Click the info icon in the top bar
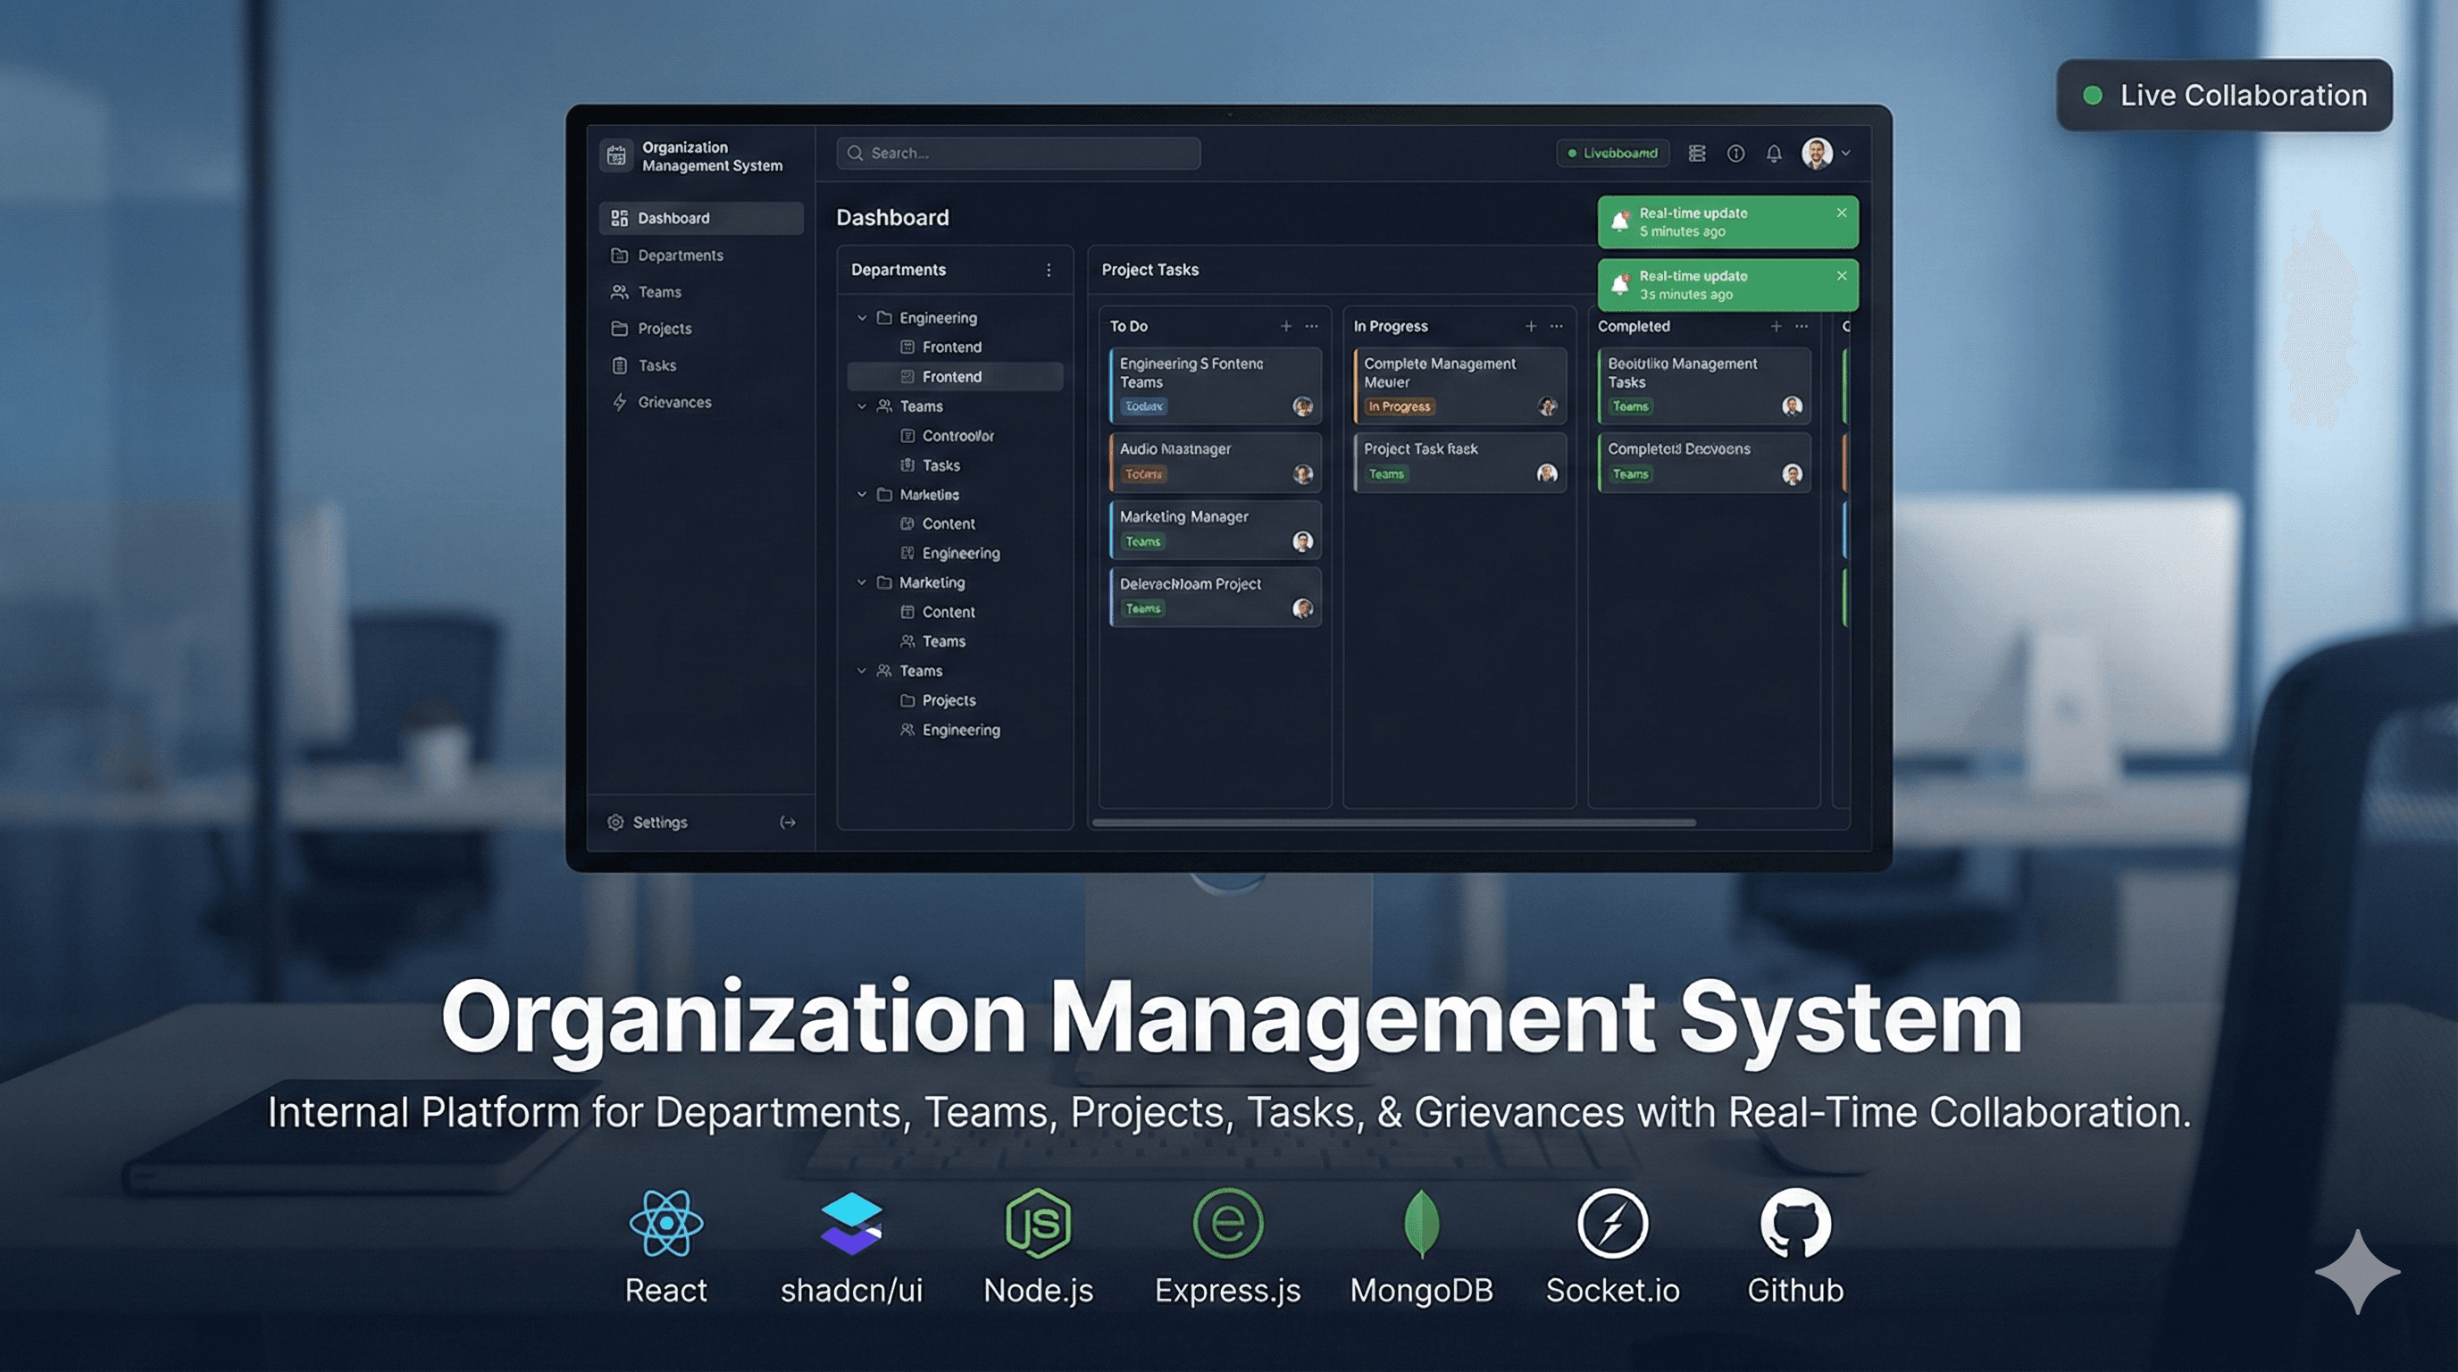 pyautogui.click(x=1735, y=154)
